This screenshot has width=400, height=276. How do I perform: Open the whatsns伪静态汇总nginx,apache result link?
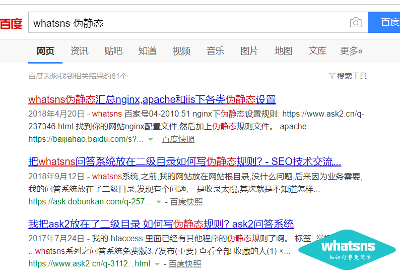tap(152, 99)
